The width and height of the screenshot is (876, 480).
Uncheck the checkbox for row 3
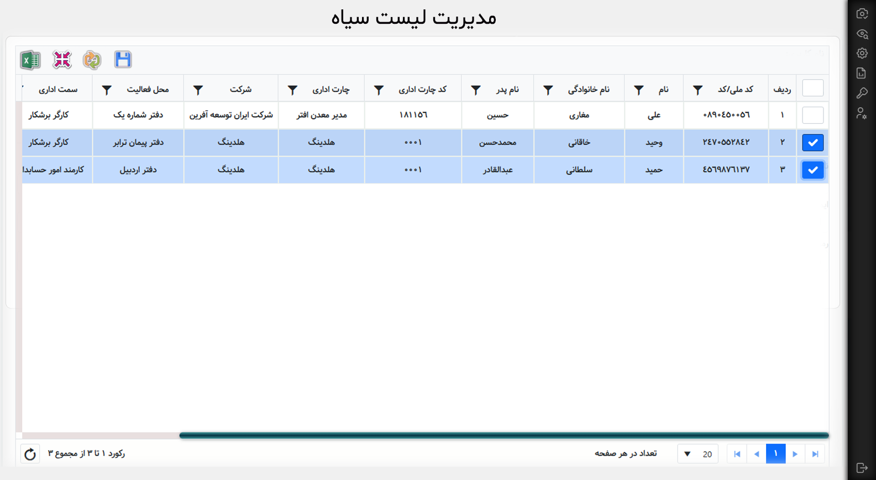pyautogui.click(x=812, y=170)
